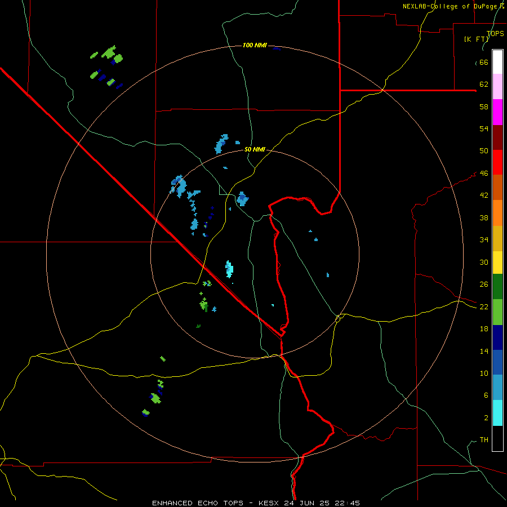Select the black TH legend swatch
507x507 pixels.
tap(497, 438)
